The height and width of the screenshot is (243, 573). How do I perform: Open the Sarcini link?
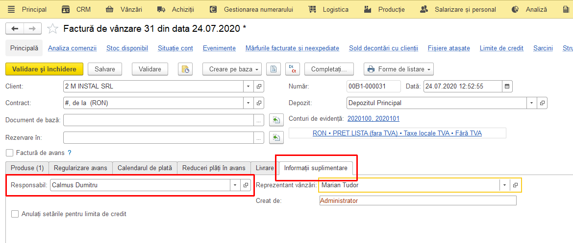pos(543,48)
